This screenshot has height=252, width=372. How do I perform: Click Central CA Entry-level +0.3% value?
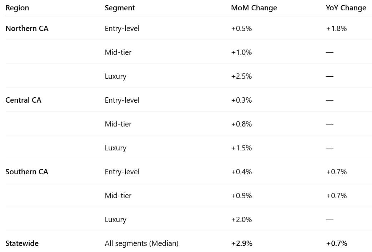tap(242, 100)
